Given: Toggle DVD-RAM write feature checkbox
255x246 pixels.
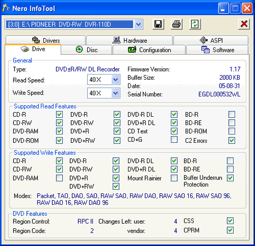Looking at the screenshot, I should point(59,178).
